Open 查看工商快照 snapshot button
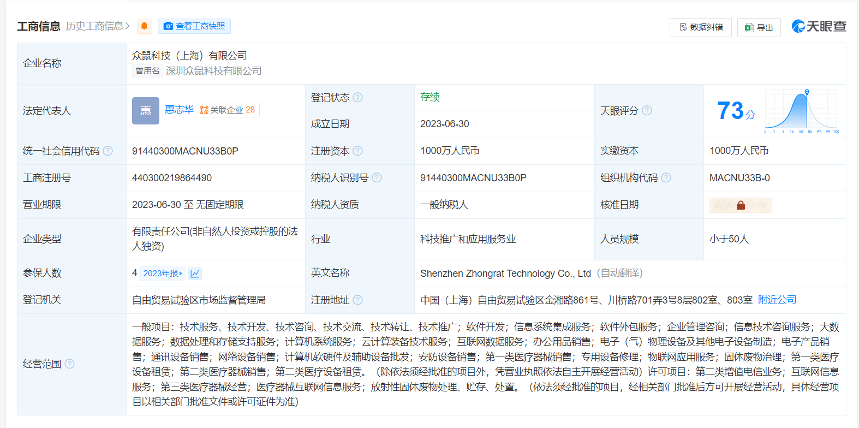This screenshot has height=428, width=859. (194, 26)
